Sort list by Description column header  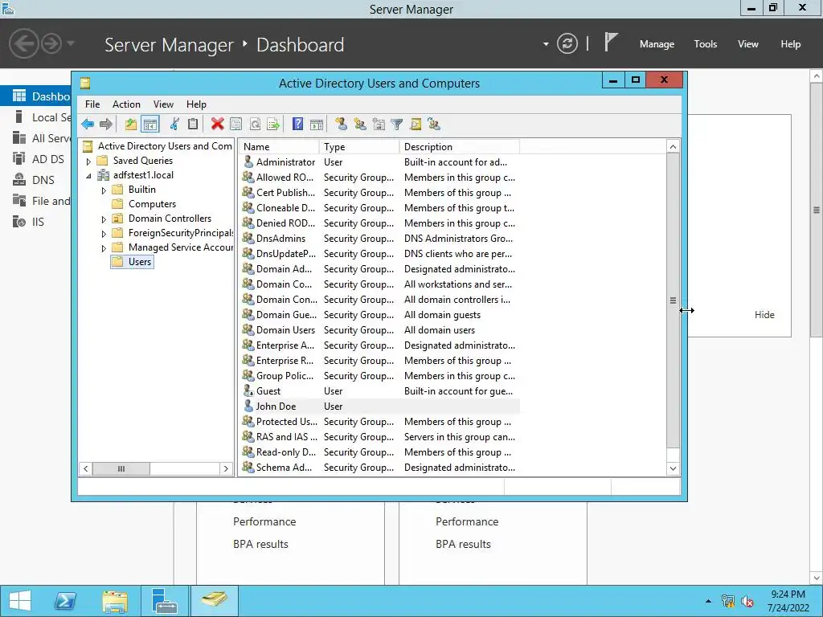point(459,147)
